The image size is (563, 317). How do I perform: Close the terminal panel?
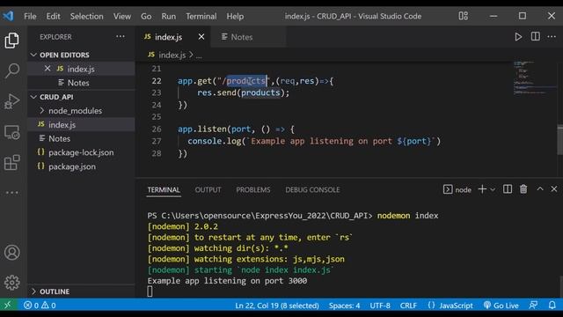point(554,188)
